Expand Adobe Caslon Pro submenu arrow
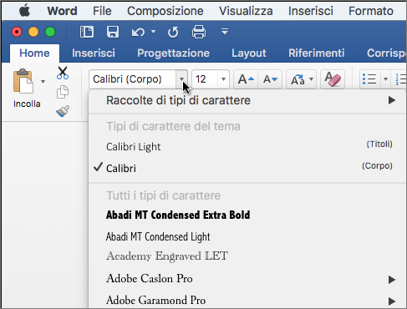The width and height of the screenshot is (407, 309). [x=392, y=280]
